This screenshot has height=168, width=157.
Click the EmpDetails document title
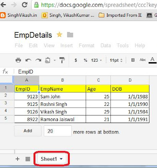pyautogui.click(x=33, y=35)
